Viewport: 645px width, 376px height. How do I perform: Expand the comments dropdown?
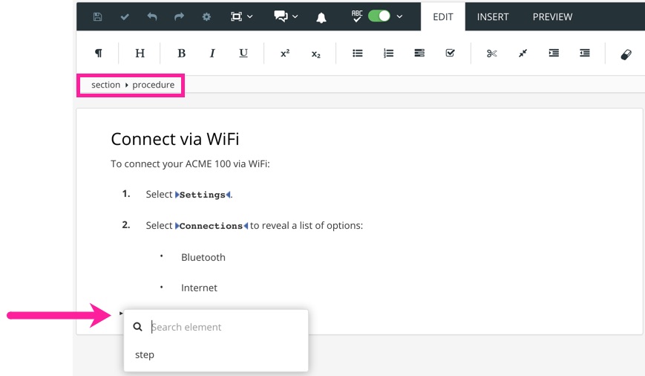pyautogui.click(x=287, y=16)
